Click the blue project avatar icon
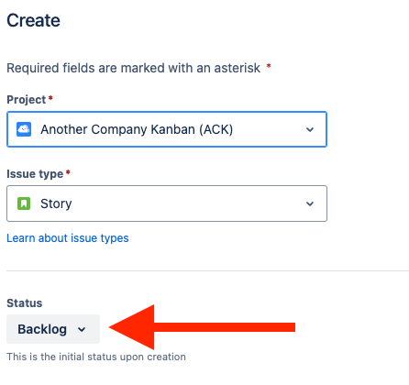The height and width of the screenshot is (385, 409). (24, 129)
